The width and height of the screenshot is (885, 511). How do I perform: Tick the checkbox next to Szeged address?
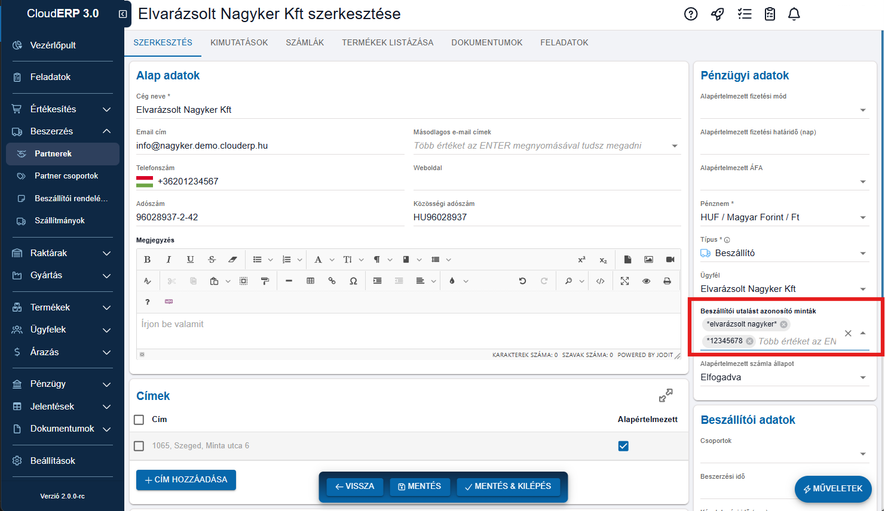point(139,446)
